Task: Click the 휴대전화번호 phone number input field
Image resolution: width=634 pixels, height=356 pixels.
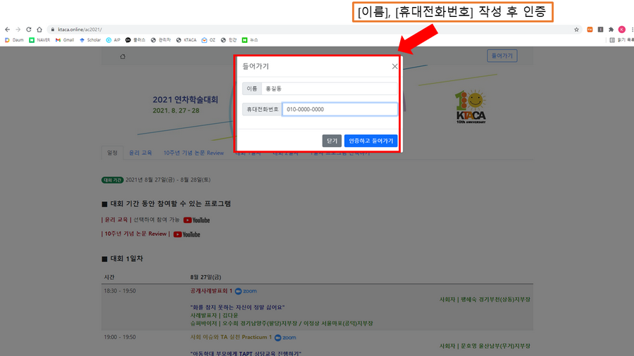Action: click(340, 109)
